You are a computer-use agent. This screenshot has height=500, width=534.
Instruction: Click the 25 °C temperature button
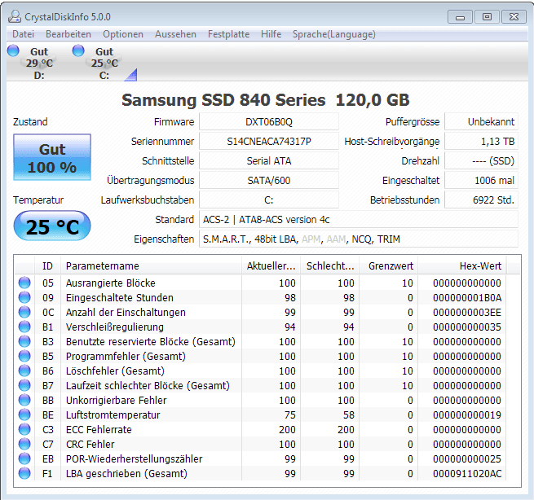click(x=51, y=226)
